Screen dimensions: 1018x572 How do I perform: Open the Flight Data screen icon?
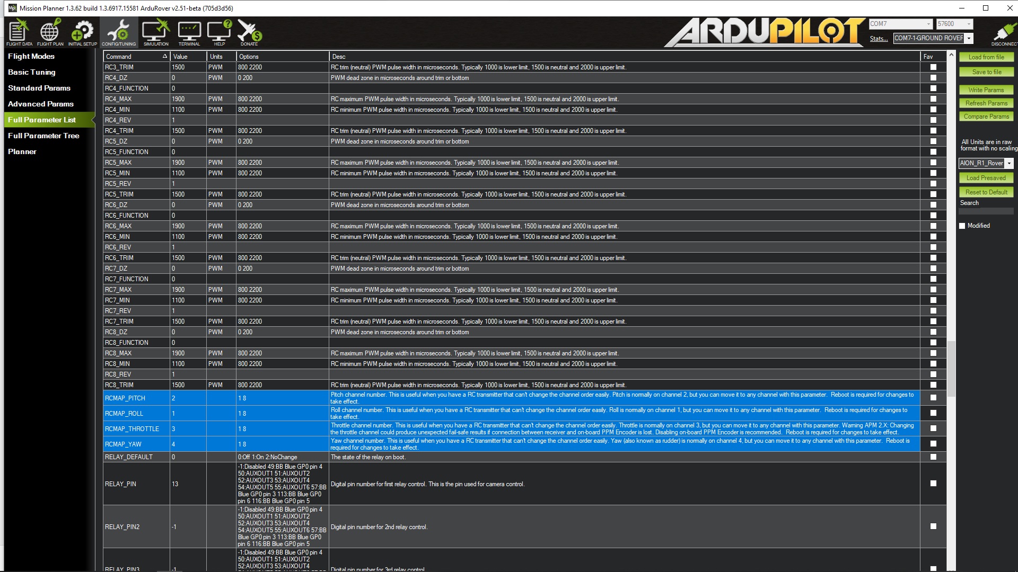19,32
